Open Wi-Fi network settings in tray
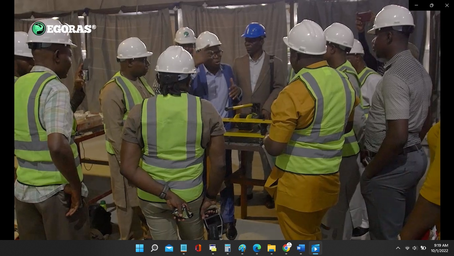 click(407, 248)
